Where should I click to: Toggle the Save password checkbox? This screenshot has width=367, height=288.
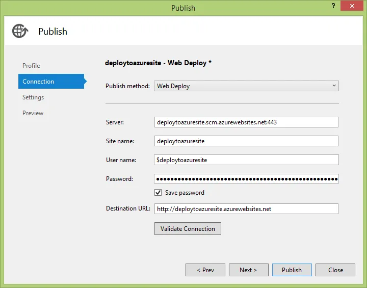[158, 193]
